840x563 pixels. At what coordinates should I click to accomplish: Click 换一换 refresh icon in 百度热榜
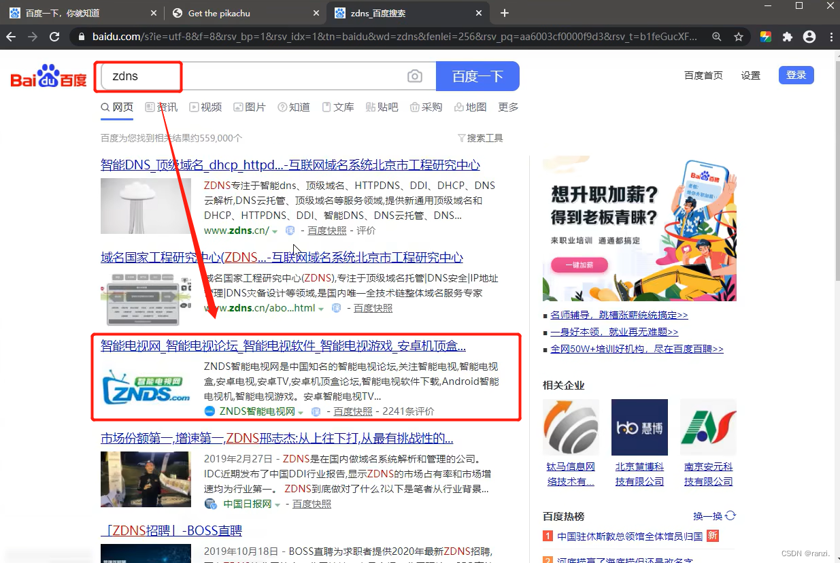click(x=730, y=516)
